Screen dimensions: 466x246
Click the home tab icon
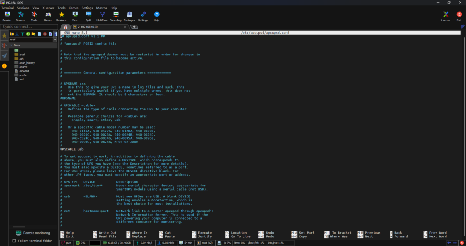(x=66, y=27)
